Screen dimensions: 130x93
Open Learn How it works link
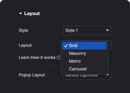coord(37,57)
